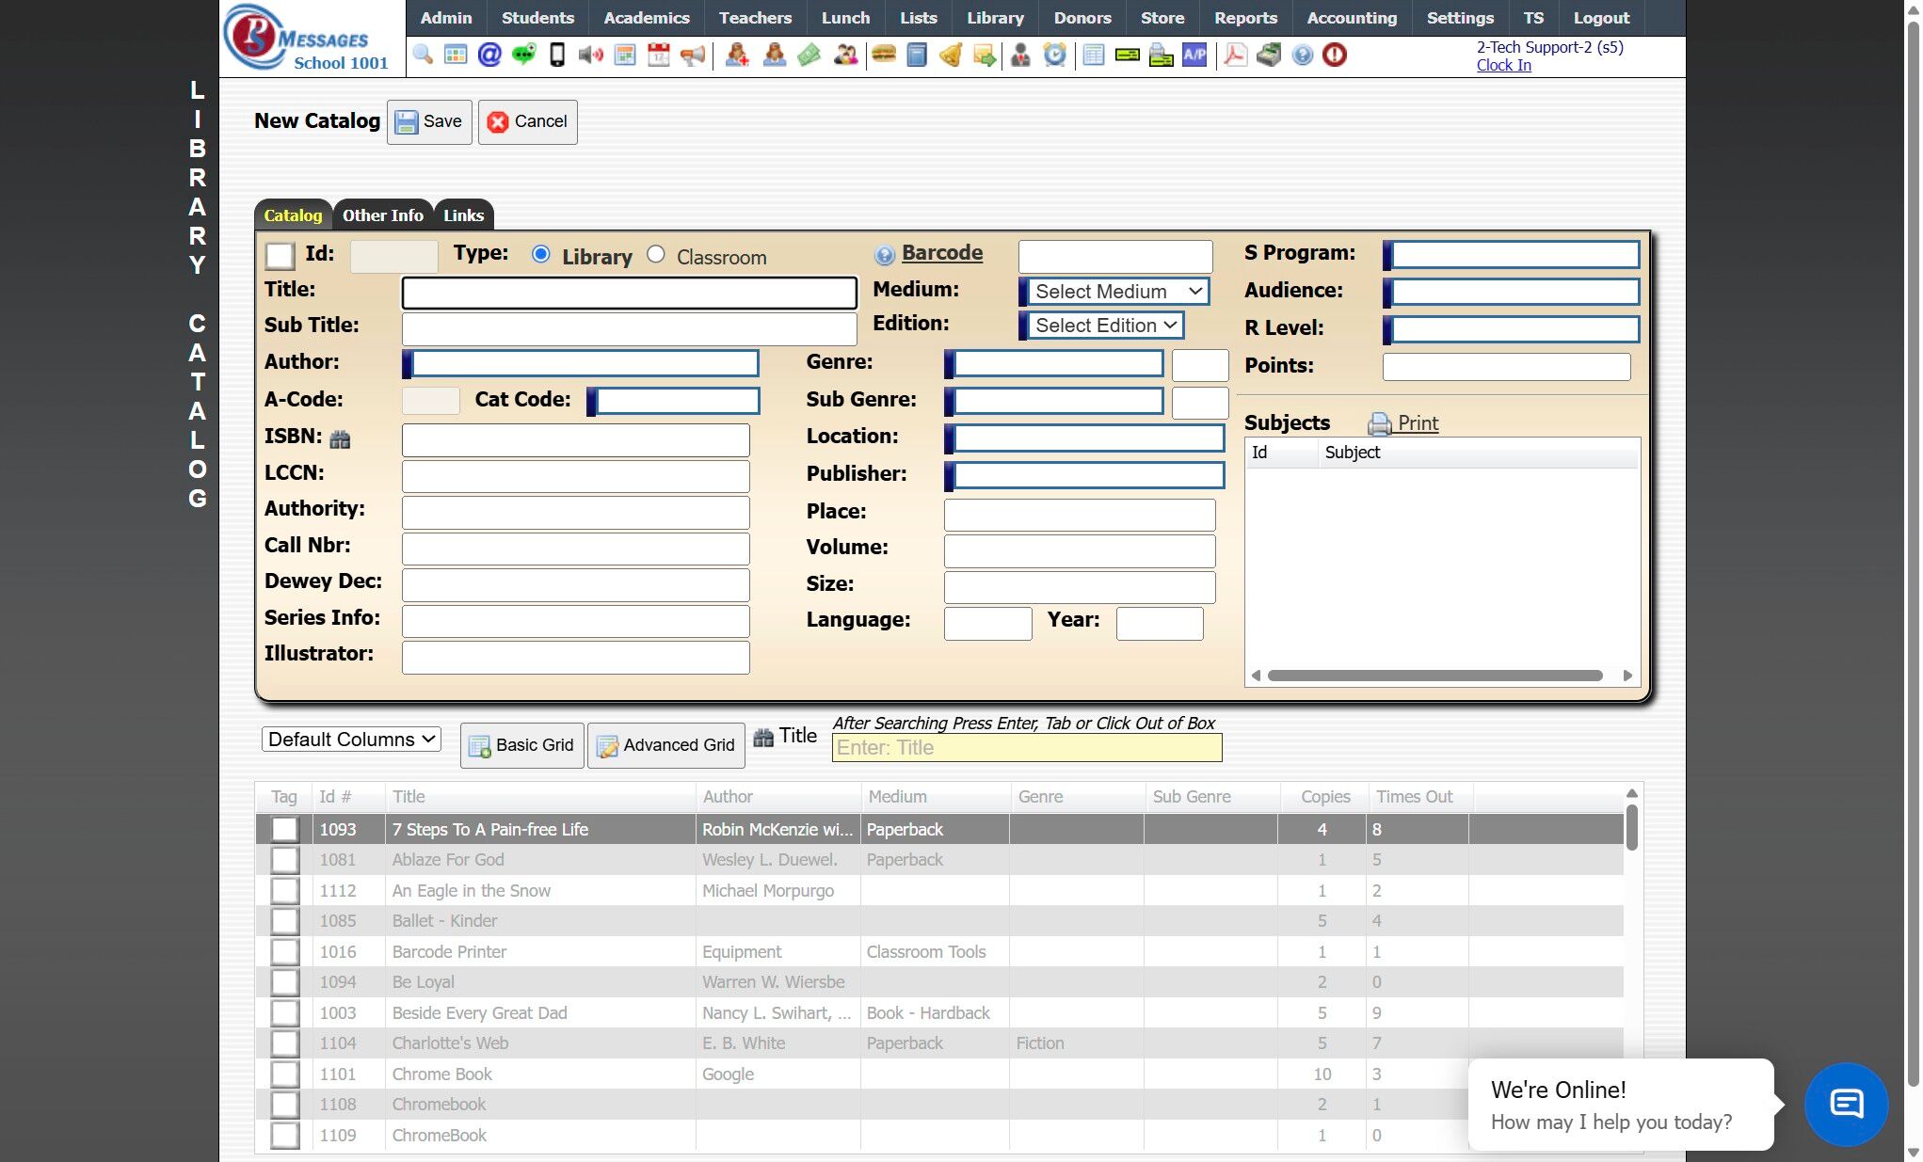1923x1162 pixels.
Task: Open the mobile phone icon
Action: point(557,55)
